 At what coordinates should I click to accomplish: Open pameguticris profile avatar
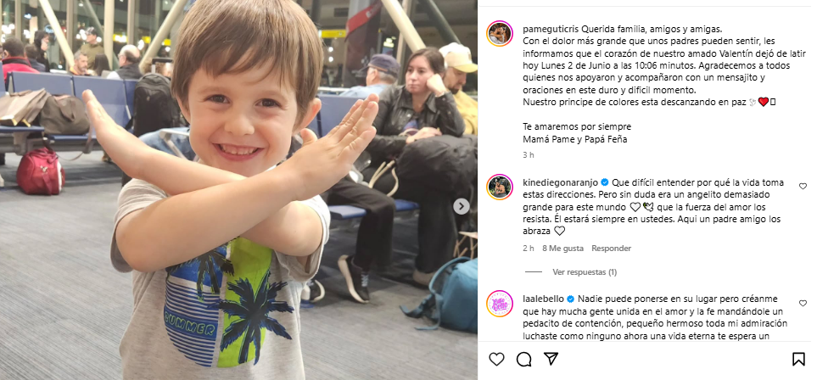click(x=500, y=34)
